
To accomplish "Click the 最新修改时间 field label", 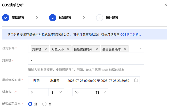I will 11,80.
